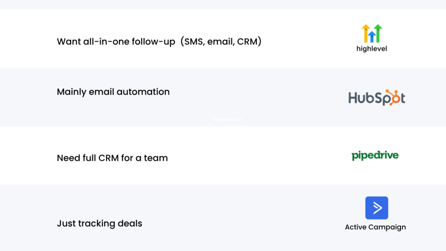This screenshot has width=446, height=251.
Task: Select the 'Just tracking deals' text
Action: (x=100, y=224)
